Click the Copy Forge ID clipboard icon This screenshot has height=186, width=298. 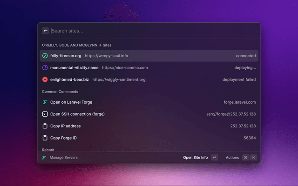[45, 138]
